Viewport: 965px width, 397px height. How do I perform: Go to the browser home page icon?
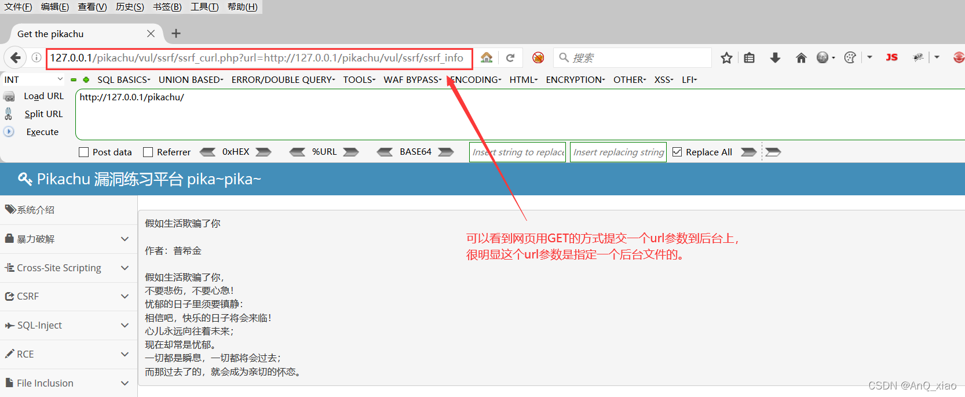tap(801, 57)
